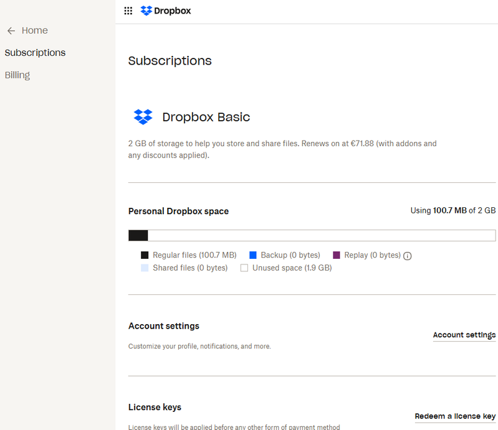Click the light blue Shared files swatch

[x=145, y=268]
